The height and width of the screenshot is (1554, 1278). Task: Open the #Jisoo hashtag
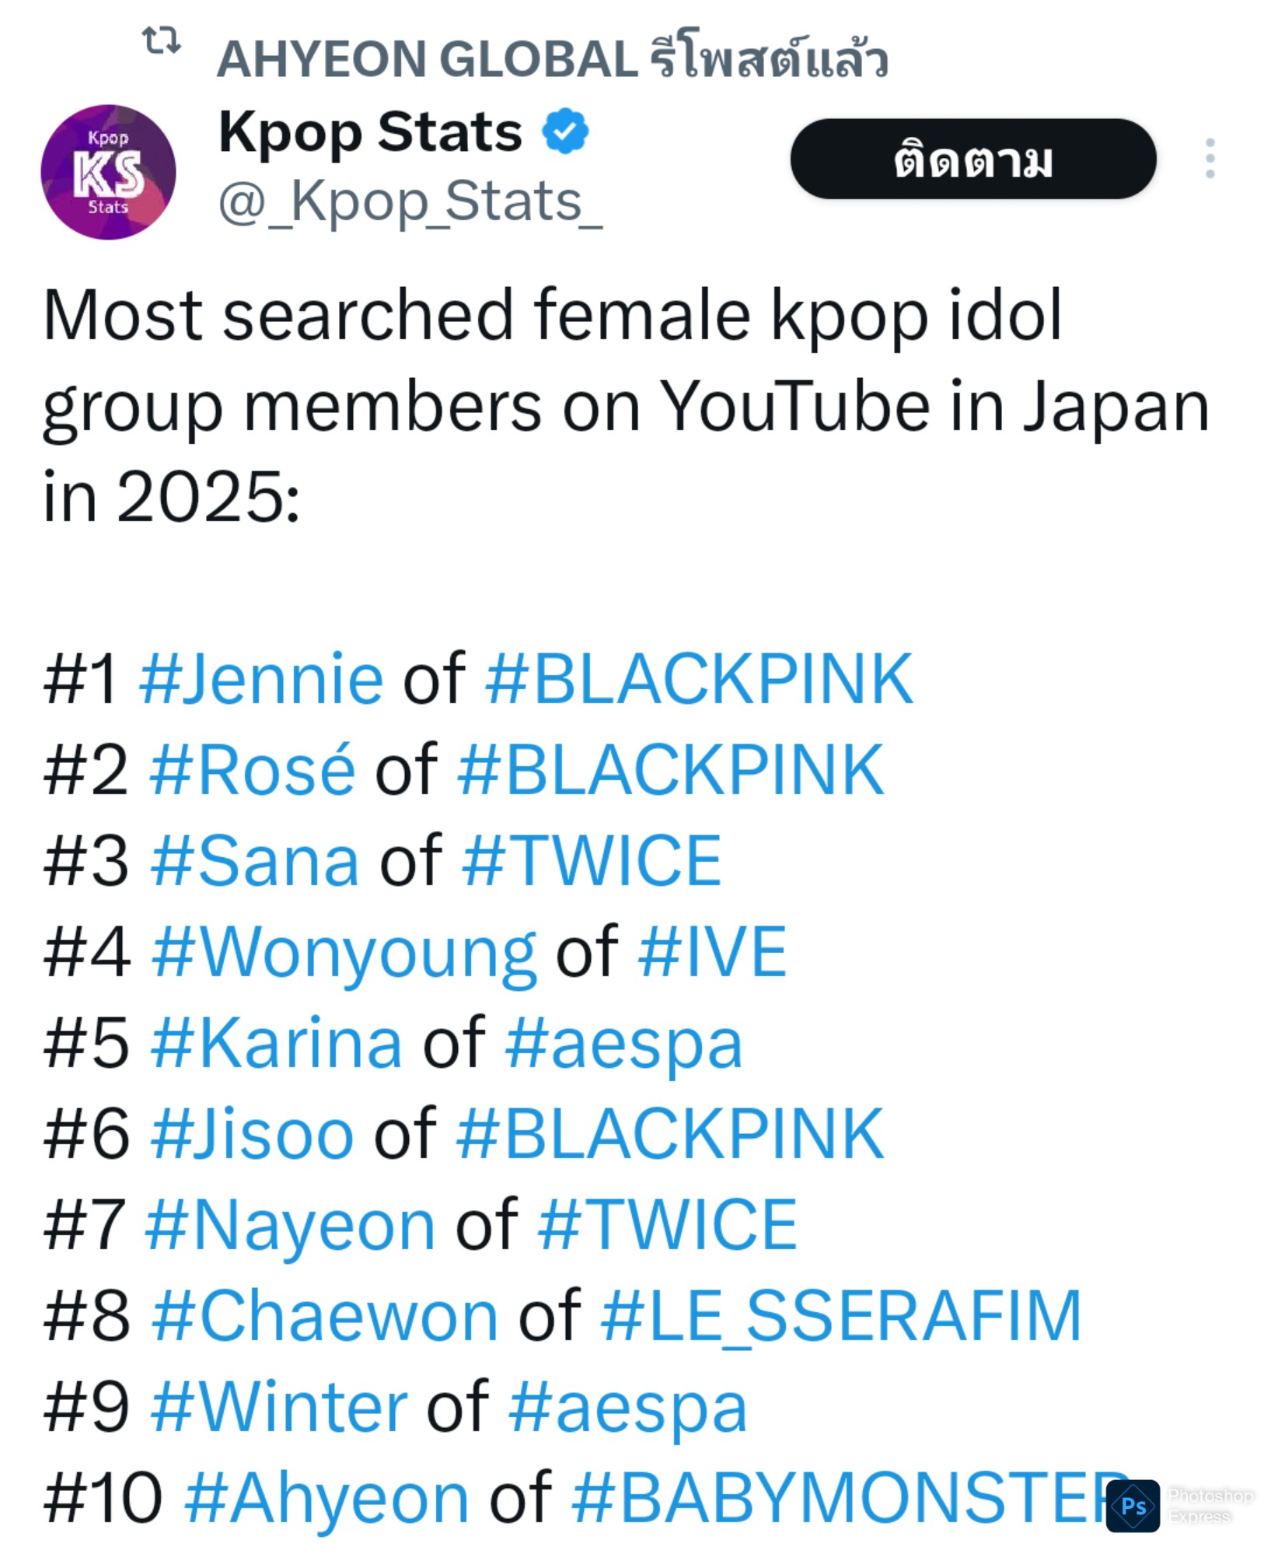pyautogui.click(x=253, y=1134)
